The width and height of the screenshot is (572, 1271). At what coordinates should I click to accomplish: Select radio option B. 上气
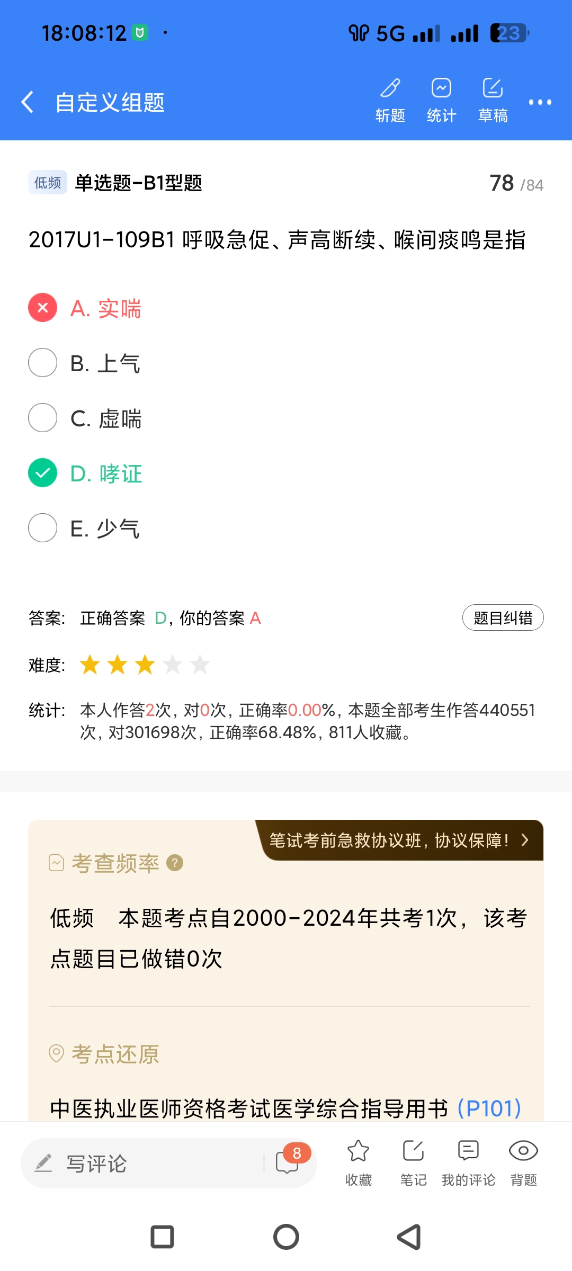click(43, 363)
